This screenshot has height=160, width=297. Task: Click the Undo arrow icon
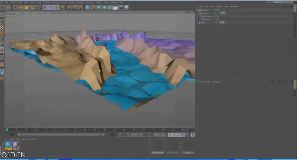coord(3,8)
